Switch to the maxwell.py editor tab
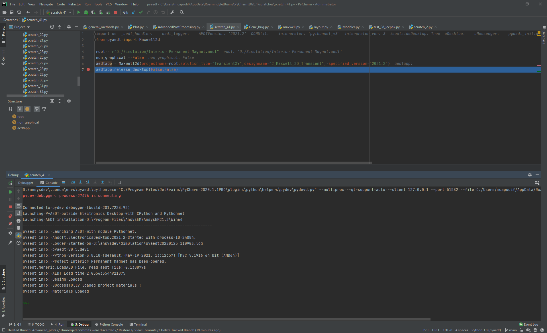This screenshot has height=333, width=547. pyautogui.click(x=291, y=27)
